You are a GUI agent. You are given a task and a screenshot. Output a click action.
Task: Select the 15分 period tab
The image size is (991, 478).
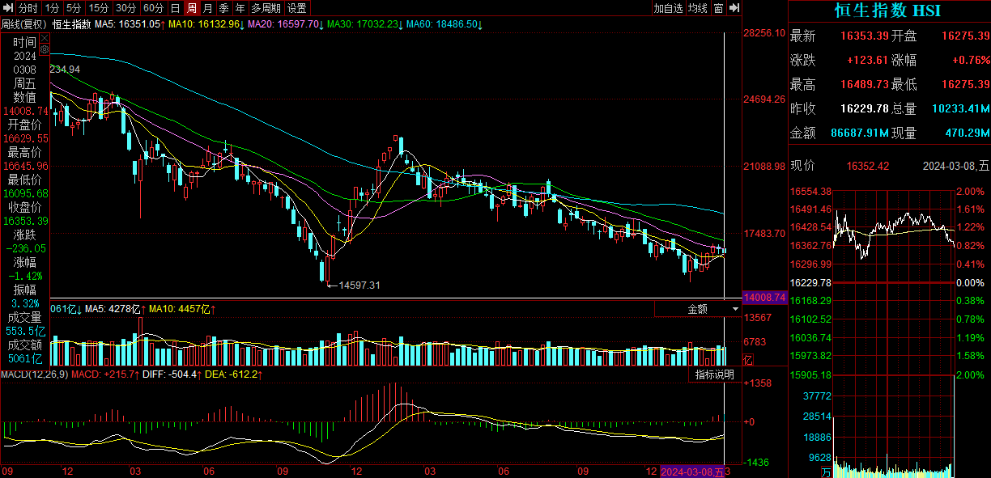(x=99, y=8)
